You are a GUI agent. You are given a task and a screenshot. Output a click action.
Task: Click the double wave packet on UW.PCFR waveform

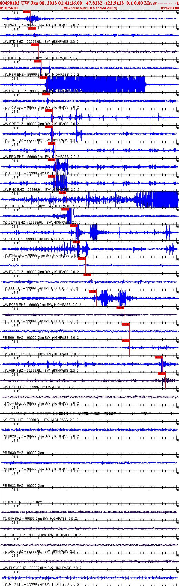tap(112, 298)
